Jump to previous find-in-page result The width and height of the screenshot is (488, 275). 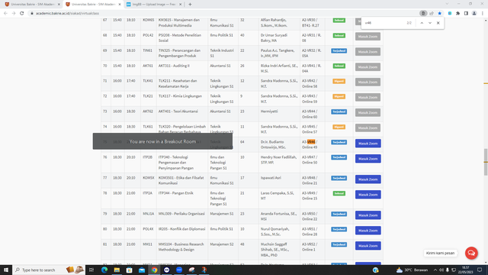422,23
